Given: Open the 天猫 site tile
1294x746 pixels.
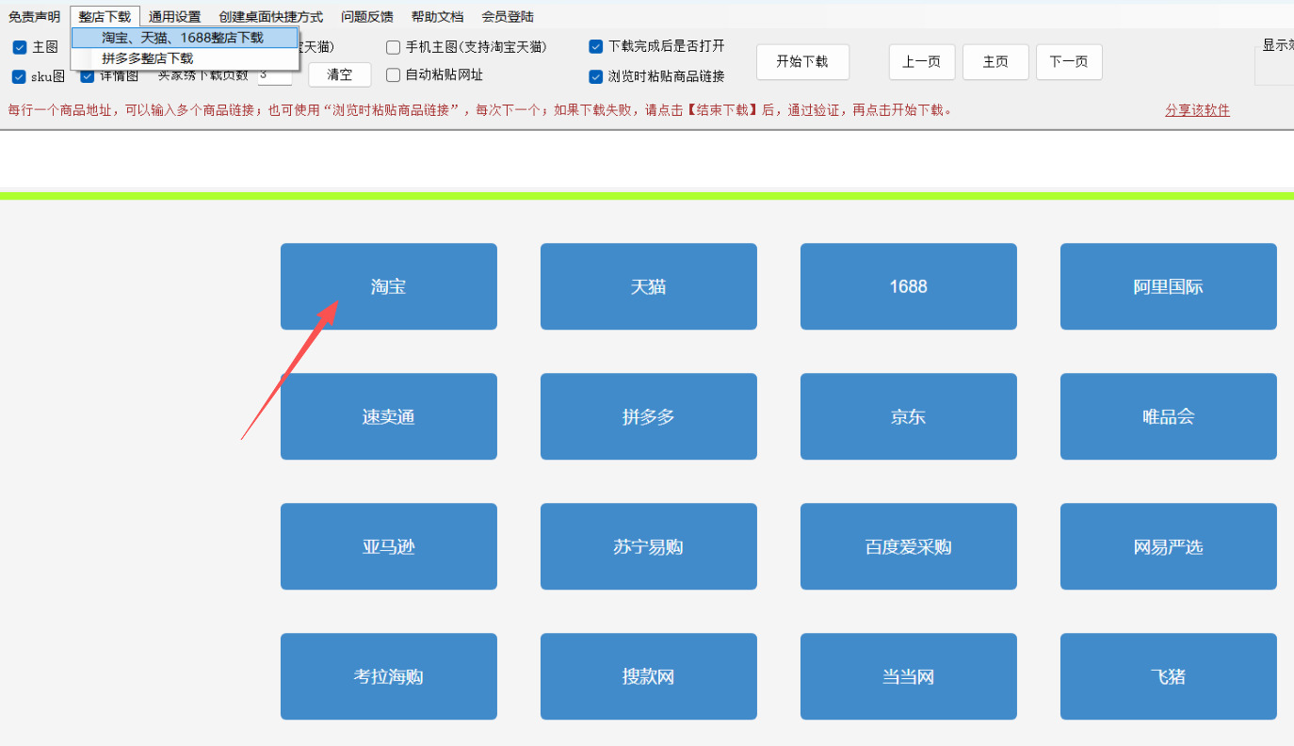Looking at the screenshot, I should tap(649, 286).
